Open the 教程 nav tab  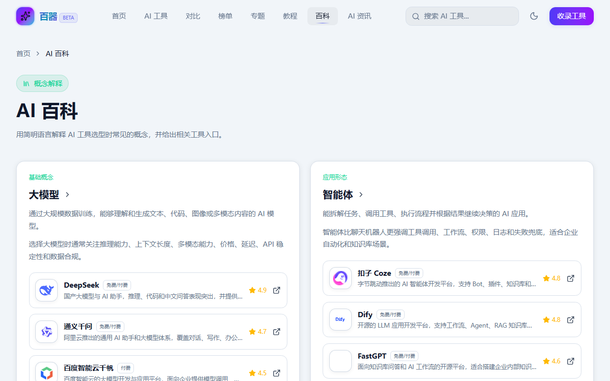[290, 16]
